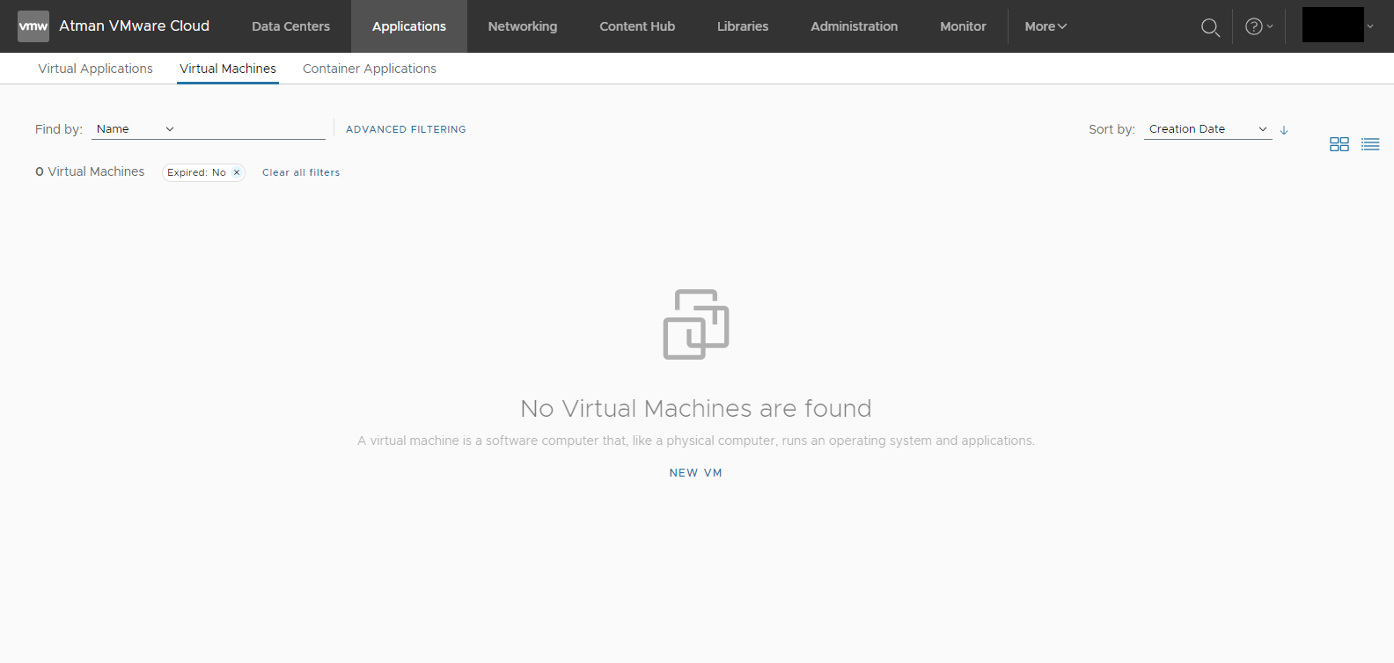1394x663 pixels.
Task: Switch to Container Applications tab
Action: 369,69
